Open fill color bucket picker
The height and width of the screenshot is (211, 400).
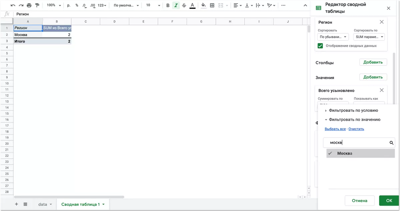(203, 5)
